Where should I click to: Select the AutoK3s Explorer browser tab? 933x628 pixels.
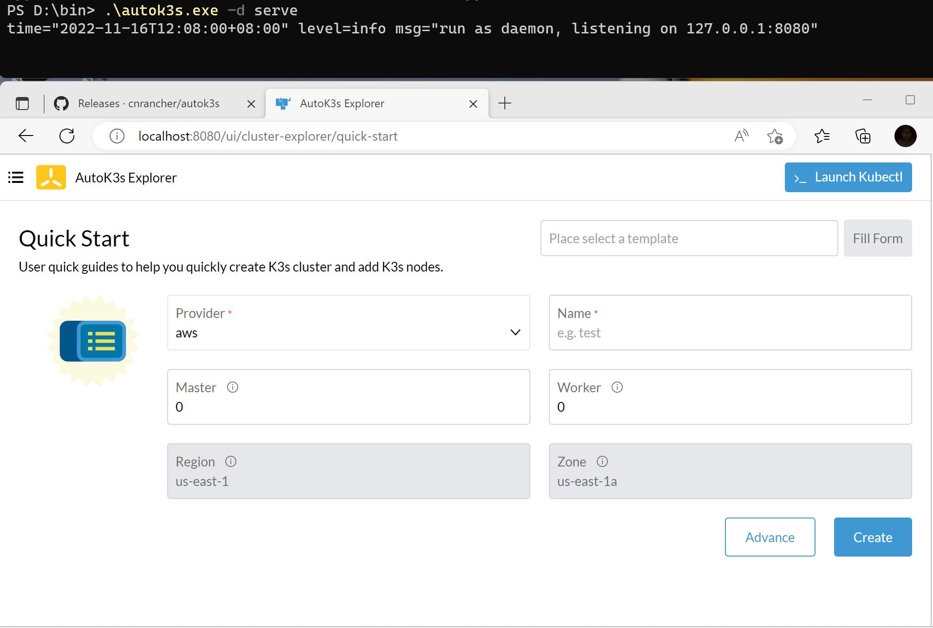click(341, 103)
